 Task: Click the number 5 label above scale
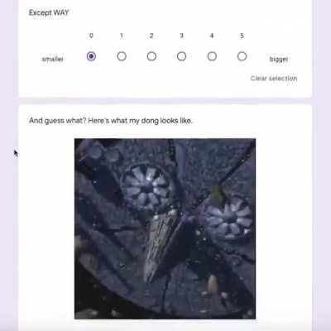coord(242,36)
